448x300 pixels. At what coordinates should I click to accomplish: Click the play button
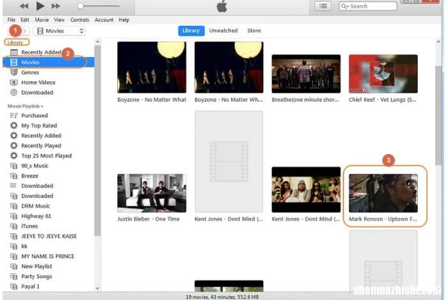tap(40, 5)
